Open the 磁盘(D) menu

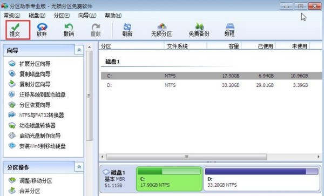tap(37, 16)
